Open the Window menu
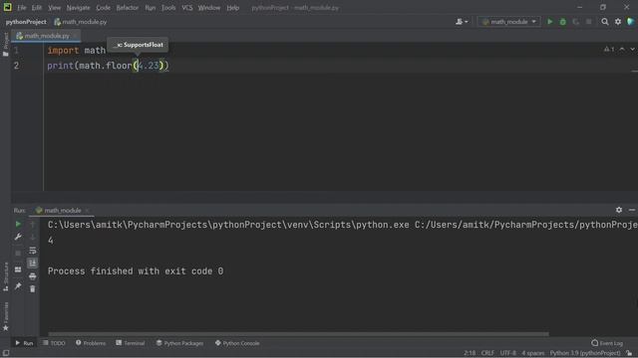The width and height of the screenshot is (638, 358). click(209, 8)
